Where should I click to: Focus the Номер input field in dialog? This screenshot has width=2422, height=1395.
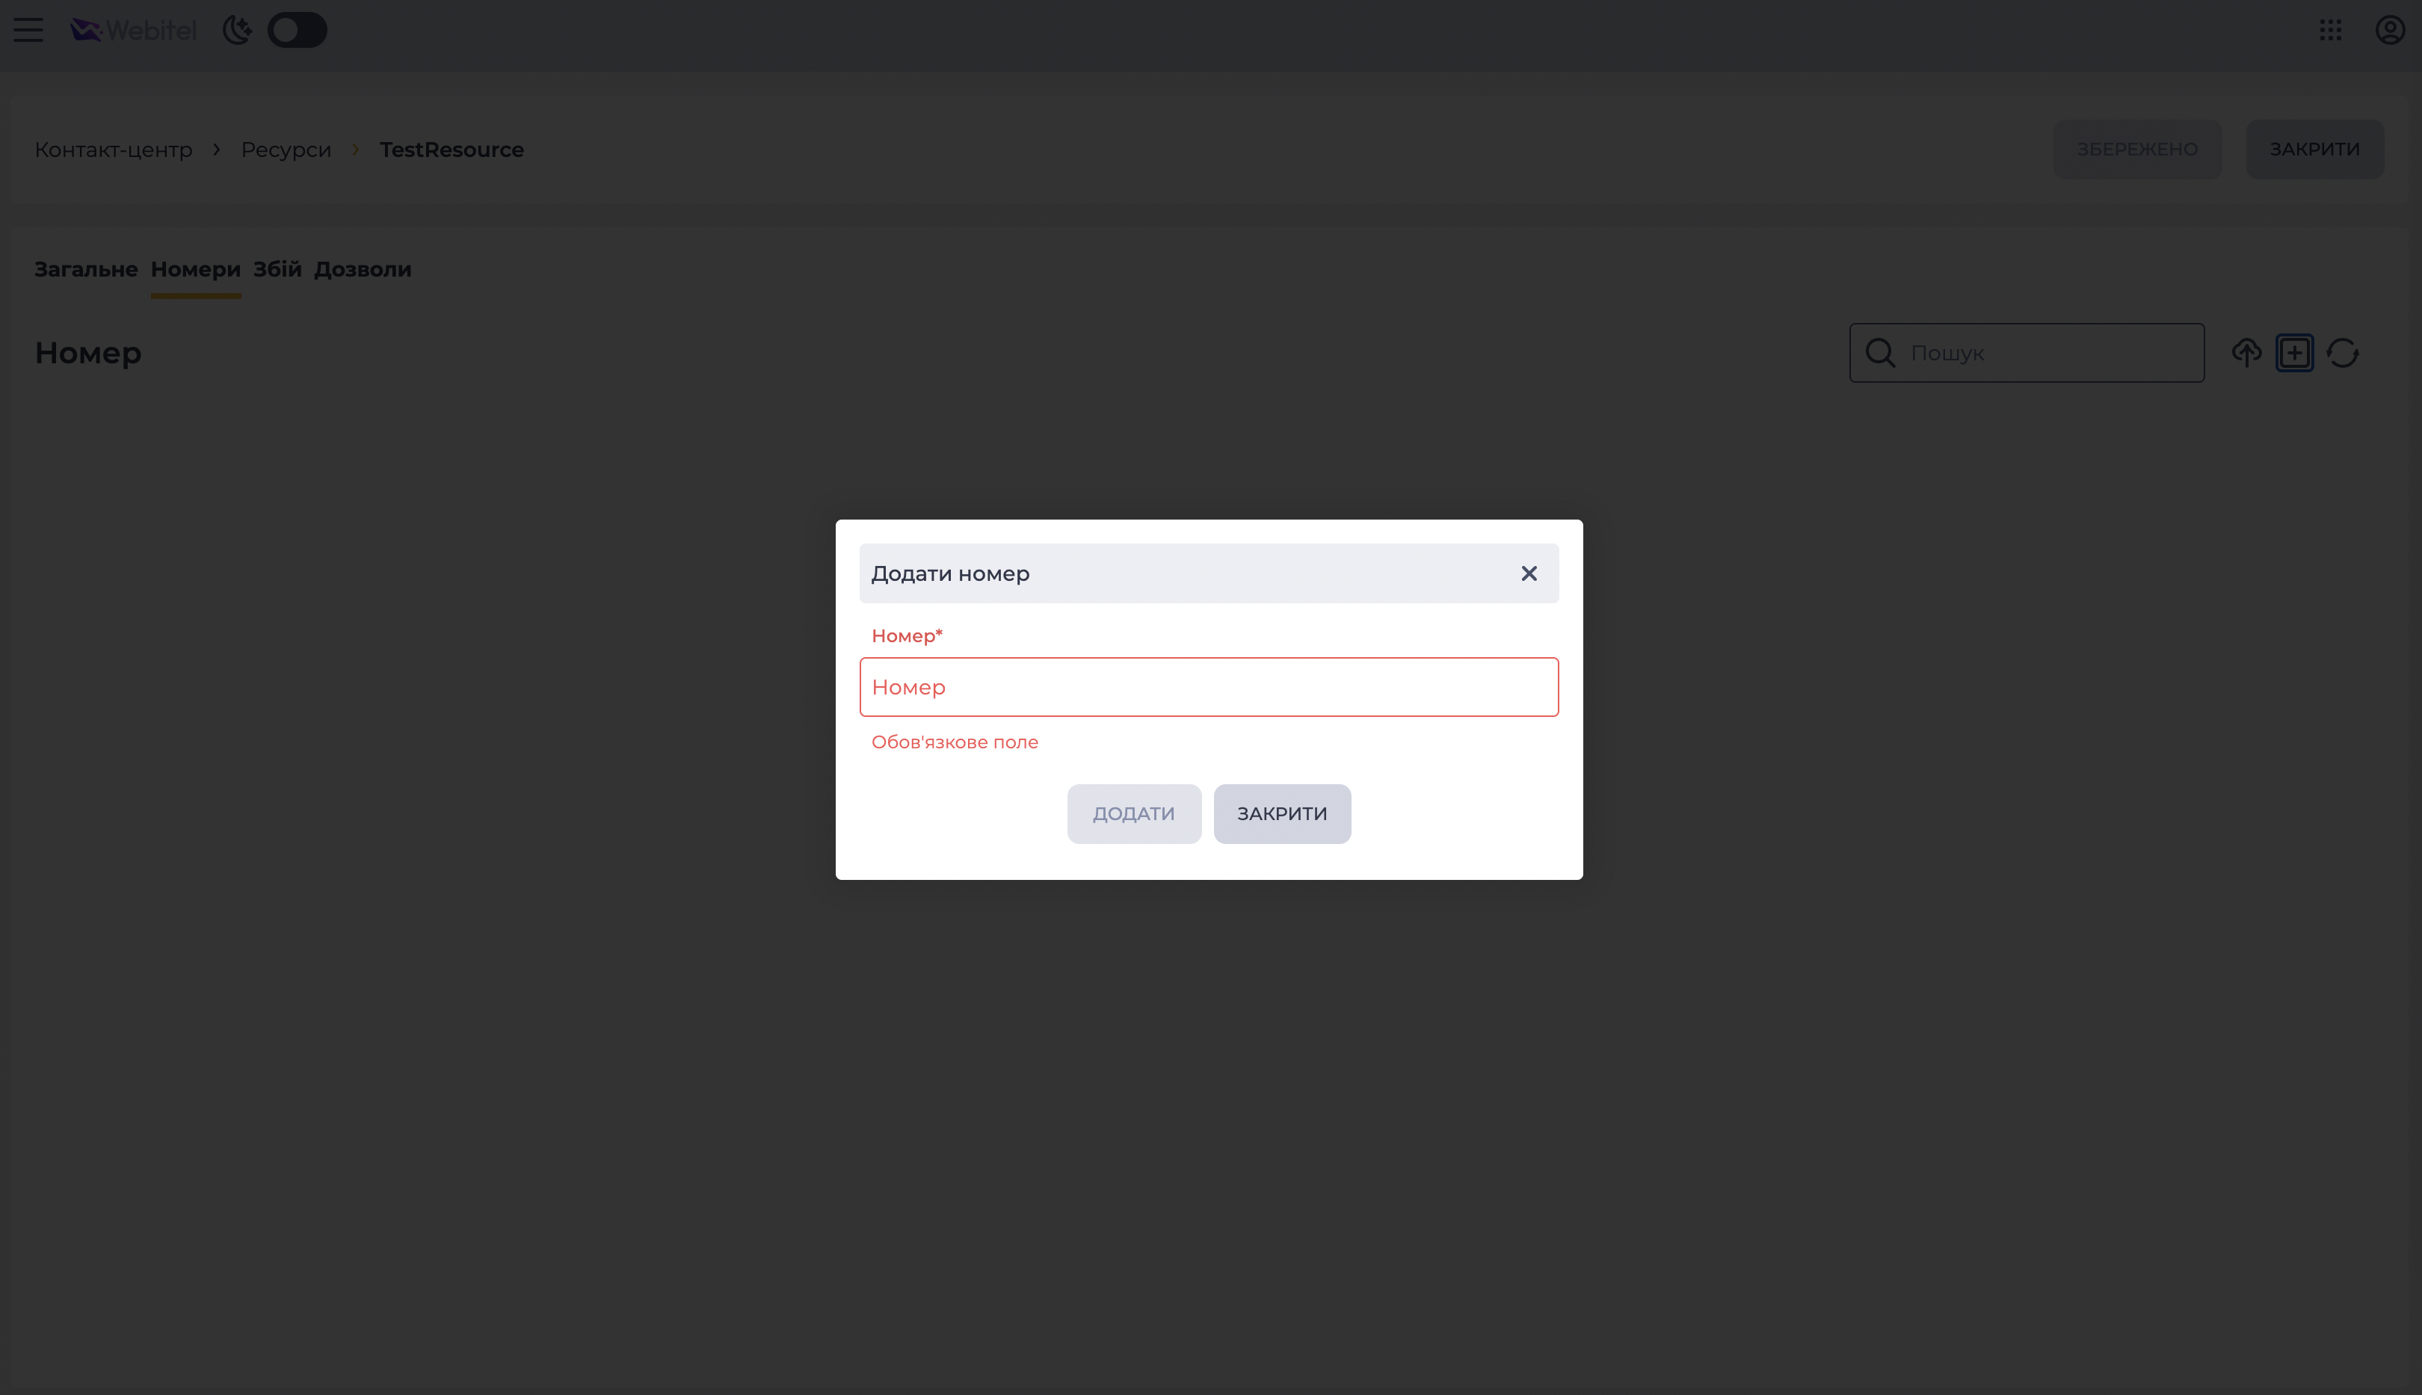click(1208, 687)
